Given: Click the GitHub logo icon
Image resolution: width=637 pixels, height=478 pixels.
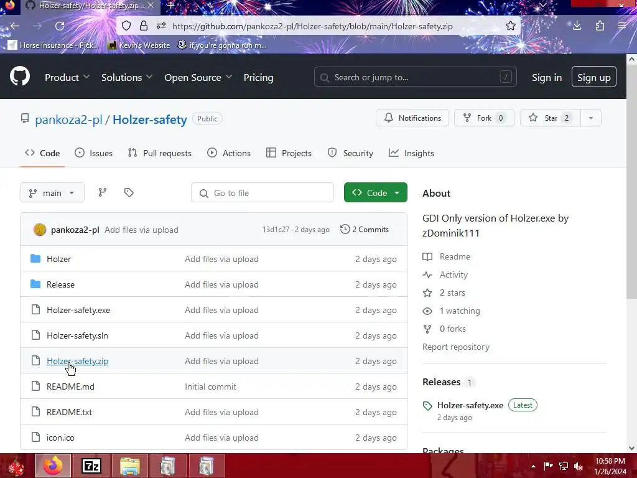Looking at the screenshot, I should tap(19, 76).
